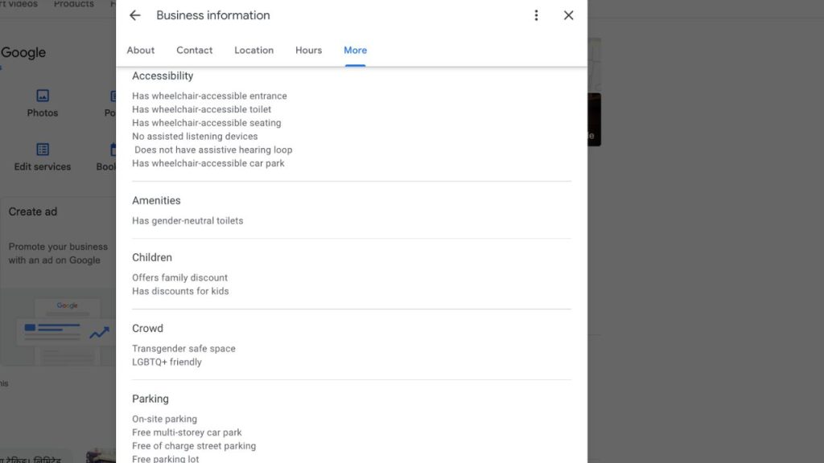Close the Business information dialog
The image size is (824, 463).
pyautogui.click(x=568, y=15)
